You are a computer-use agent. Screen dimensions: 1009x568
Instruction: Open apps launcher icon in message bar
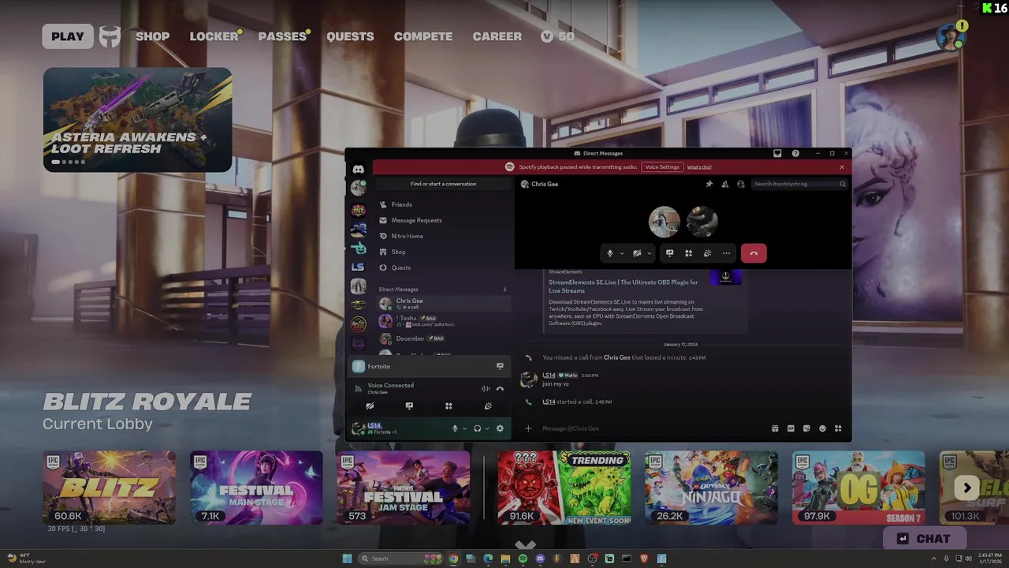point(838,428)
